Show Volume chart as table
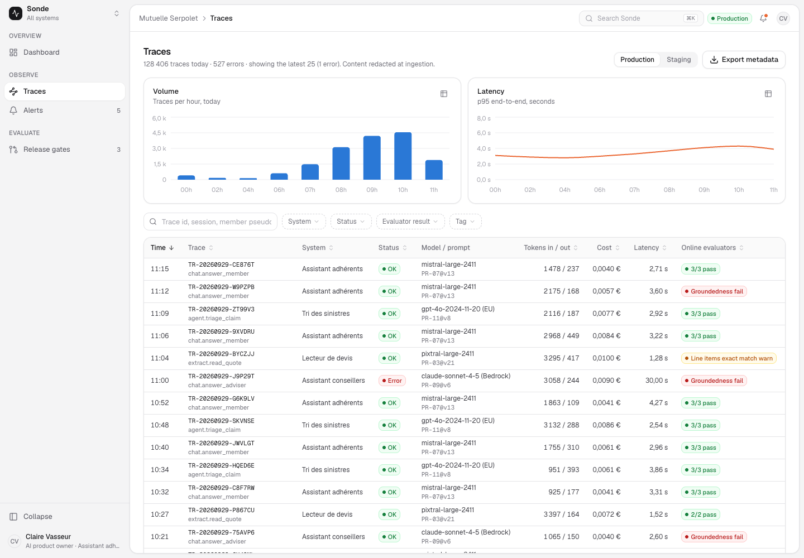The width and height of the screenshot is (804, 558). point(444,94)
